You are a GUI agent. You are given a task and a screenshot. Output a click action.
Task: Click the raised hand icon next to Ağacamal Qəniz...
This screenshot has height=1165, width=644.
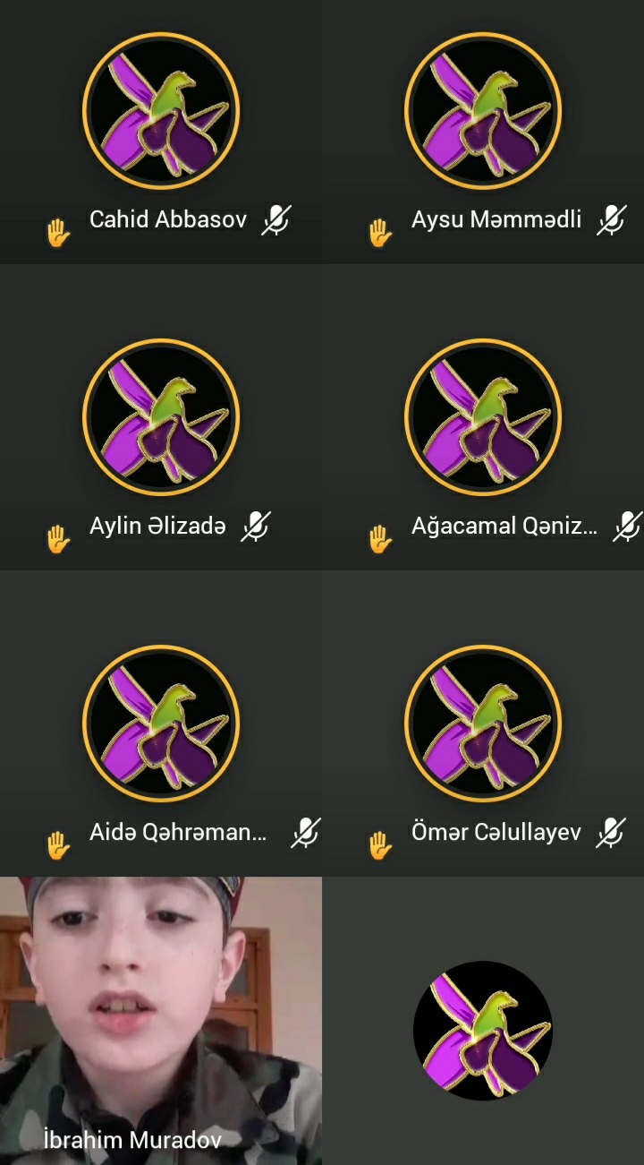380,539
